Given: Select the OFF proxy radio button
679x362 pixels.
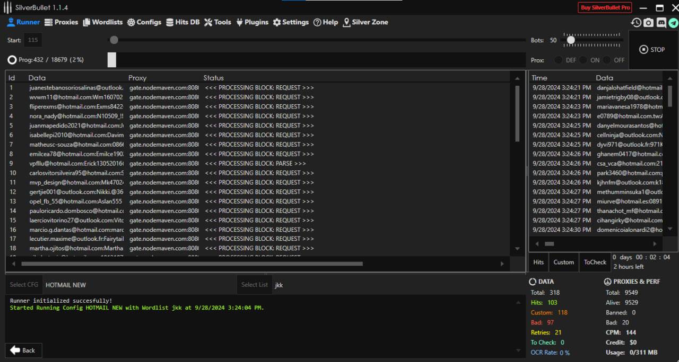Looking at the screenshot, I should (x=607, y=60).
